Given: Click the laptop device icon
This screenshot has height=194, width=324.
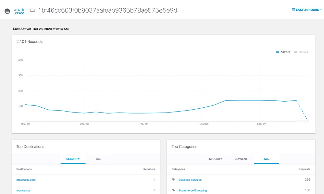Looking at the screenshot, I should click(x=32, y=10).
